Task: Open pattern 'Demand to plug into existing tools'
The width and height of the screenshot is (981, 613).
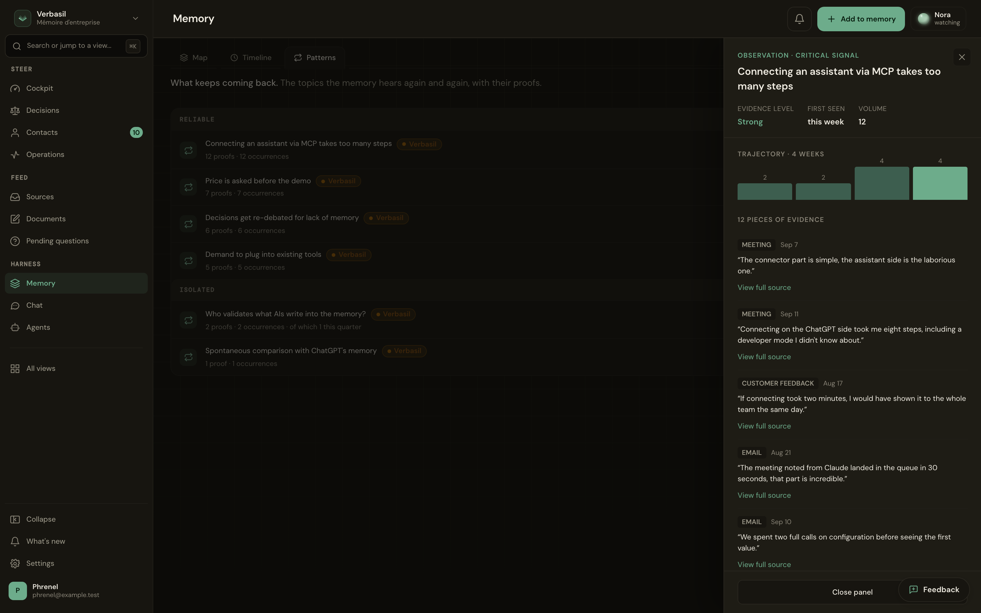Action: (447, 261)
